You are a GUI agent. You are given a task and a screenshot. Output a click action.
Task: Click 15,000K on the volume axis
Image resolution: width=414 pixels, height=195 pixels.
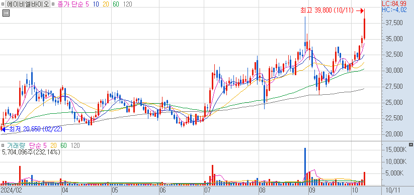click(395, 149)
